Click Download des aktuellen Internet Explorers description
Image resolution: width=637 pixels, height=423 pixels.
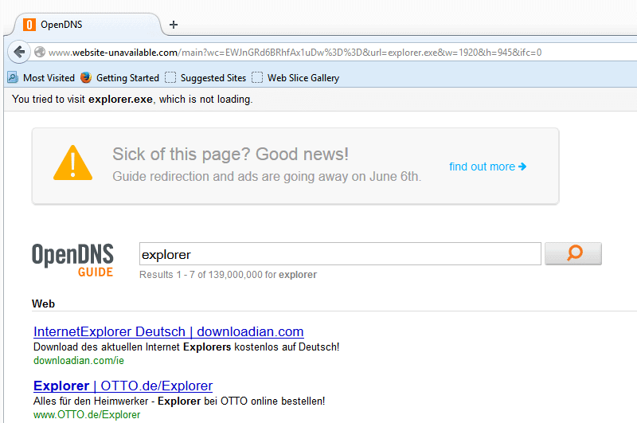[186, 347]
